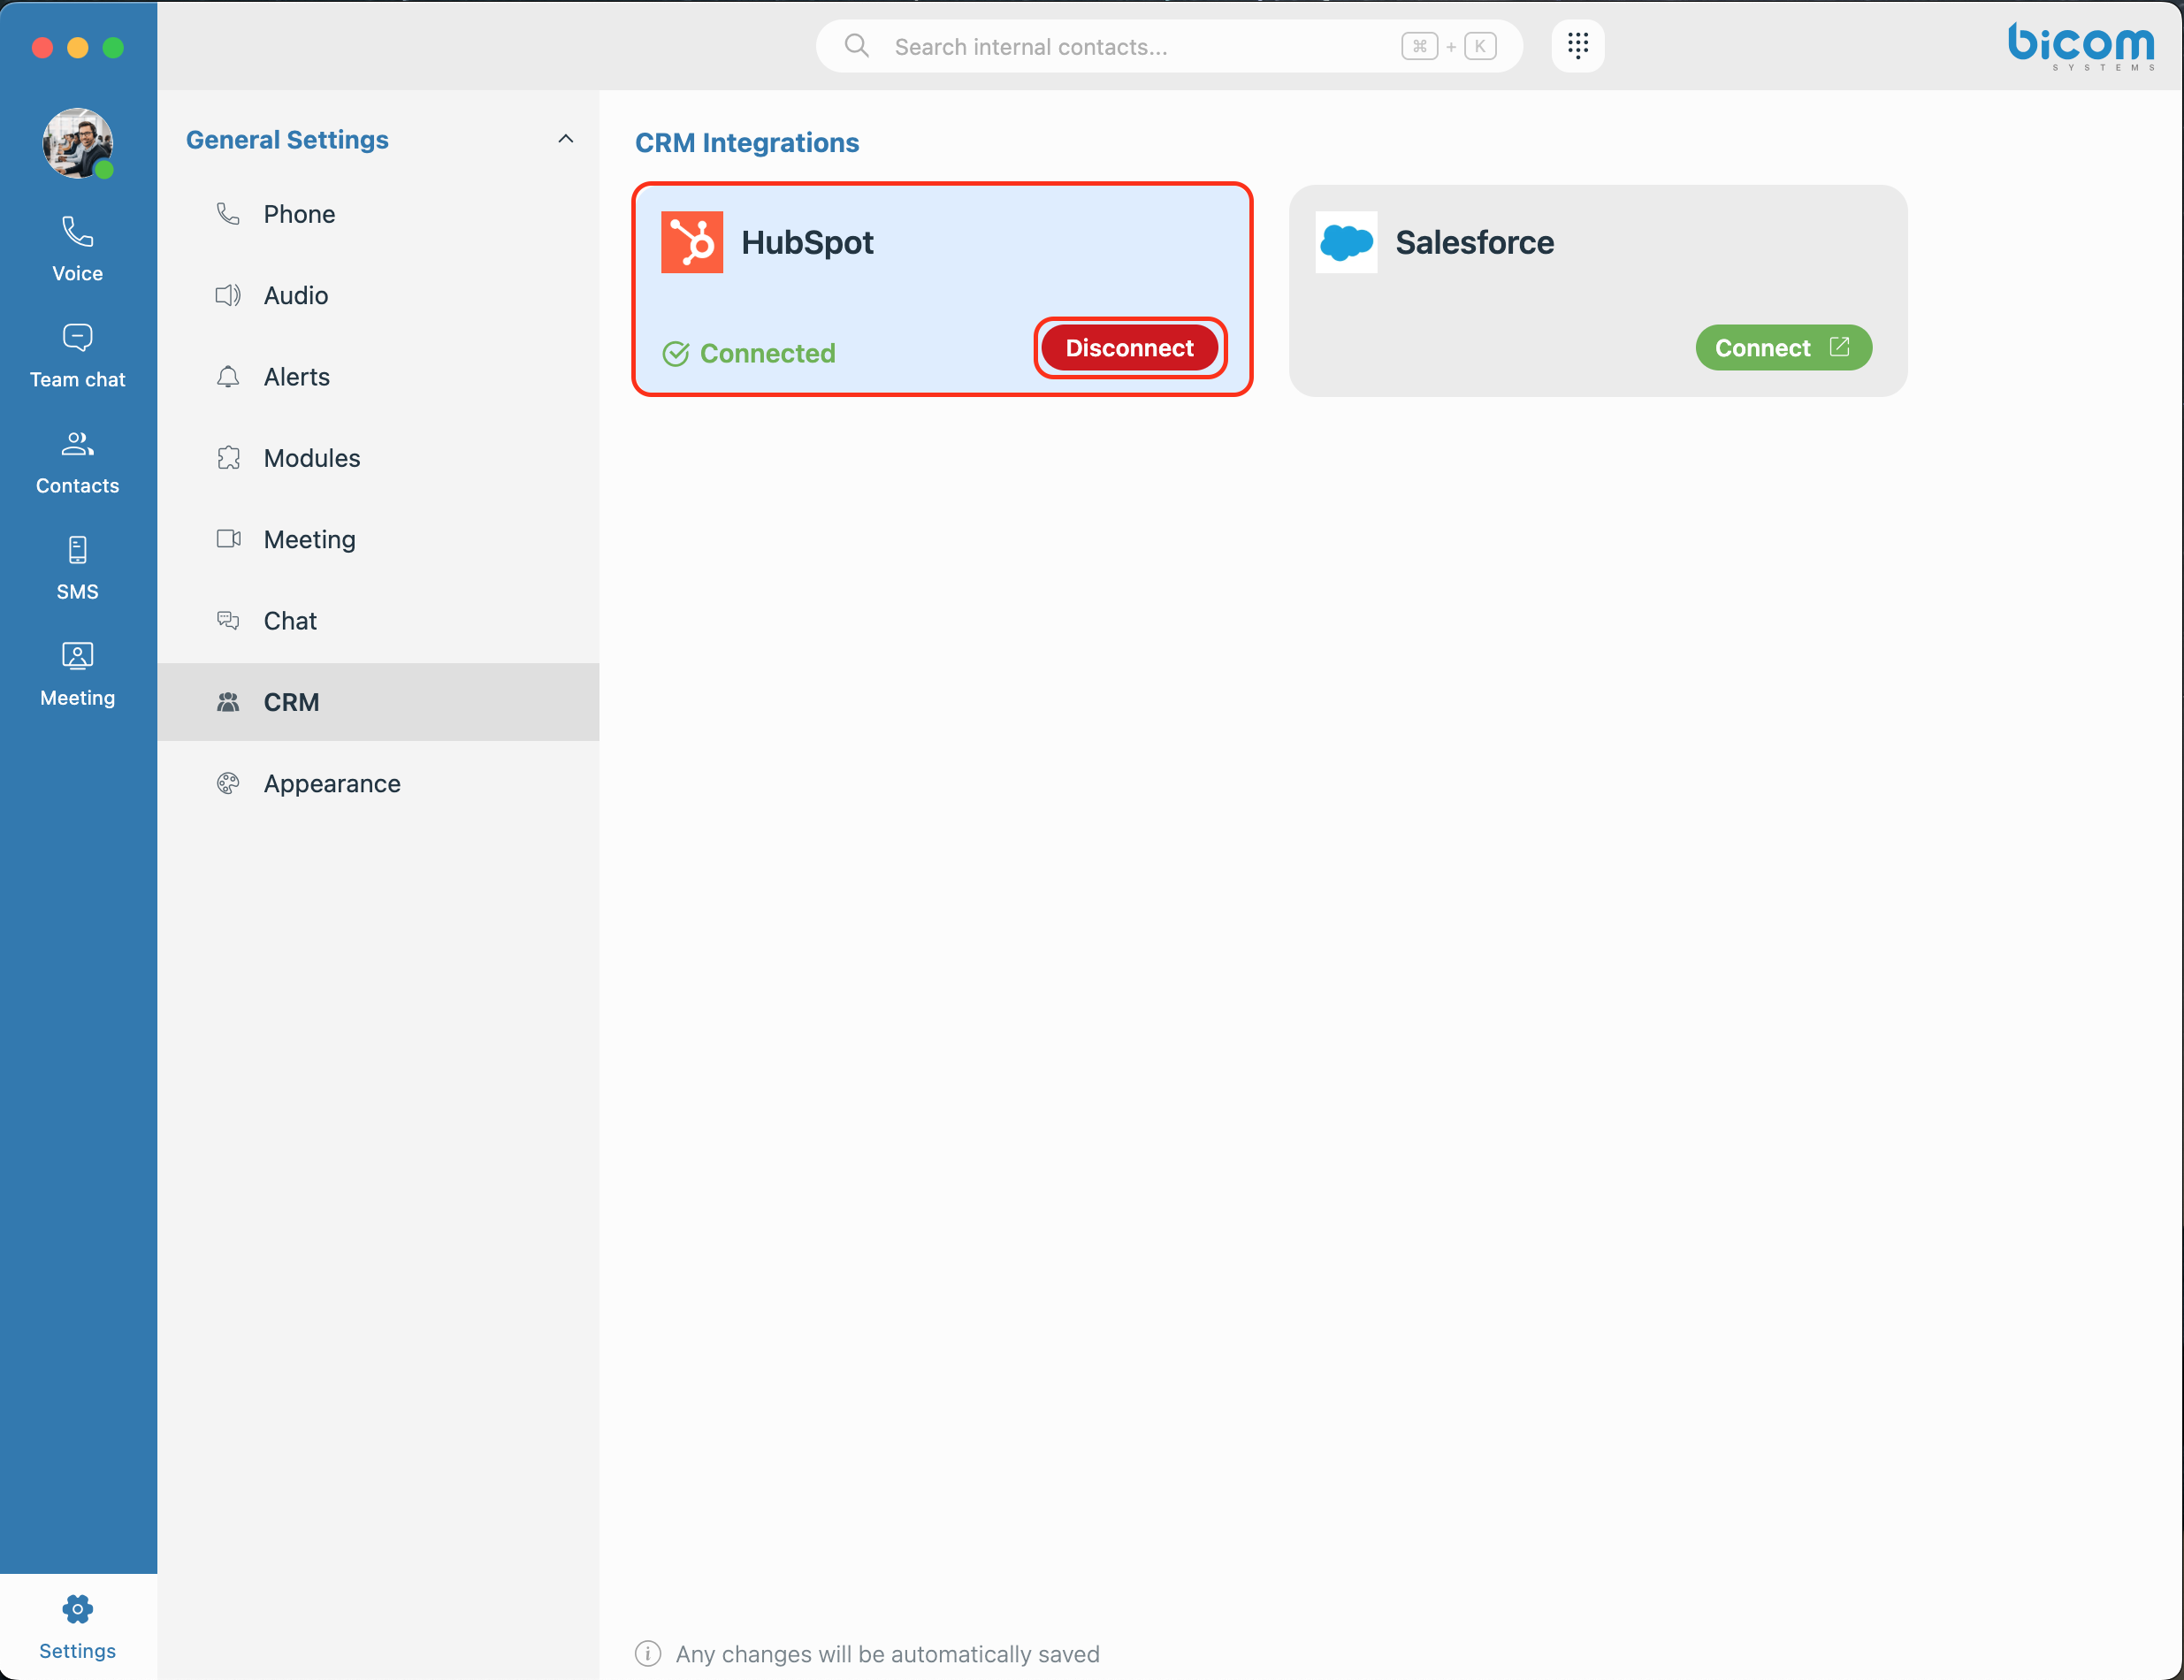Click the Modules puzzle icon
Image resolution: width=2184 pixels, height=1680 pixels.
228,458
